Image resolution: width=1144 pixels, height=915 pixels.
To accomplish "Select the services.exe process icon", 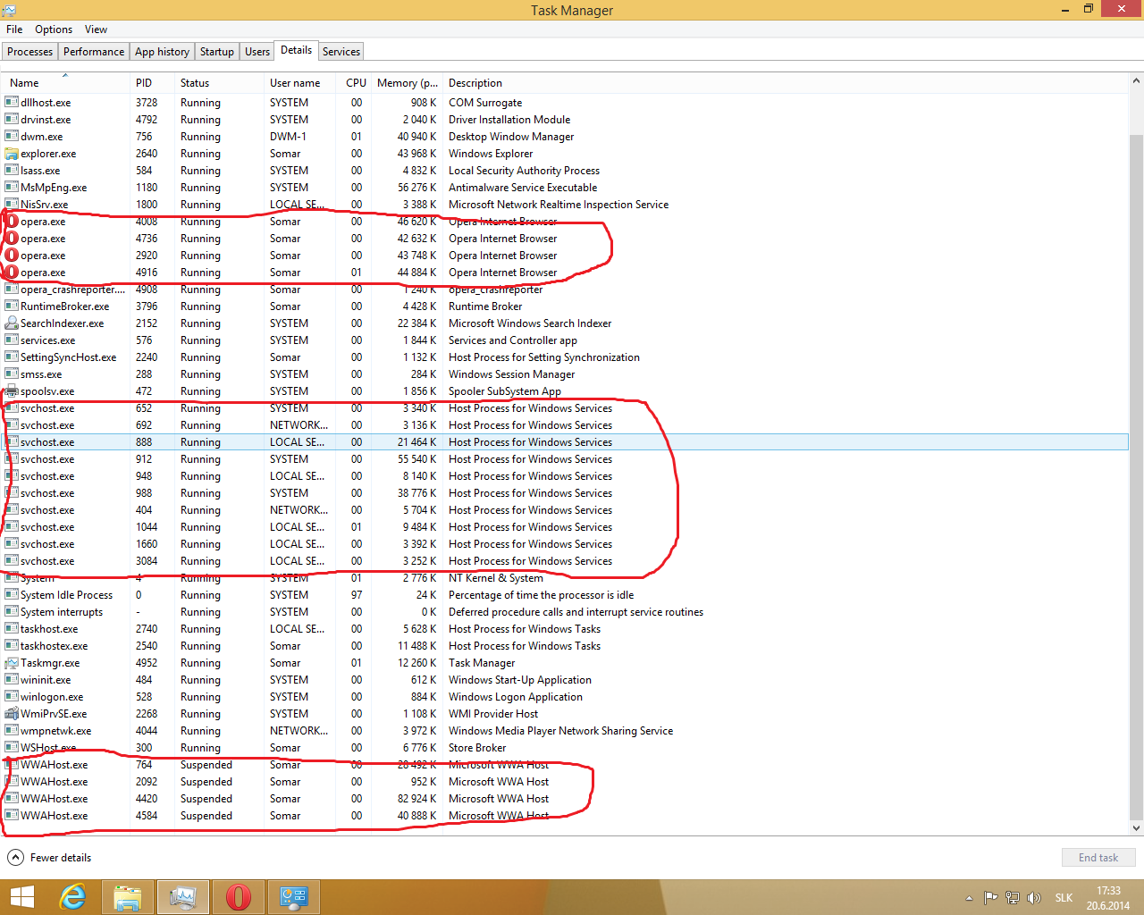I will pyautogui.click(x=12, y=340).
